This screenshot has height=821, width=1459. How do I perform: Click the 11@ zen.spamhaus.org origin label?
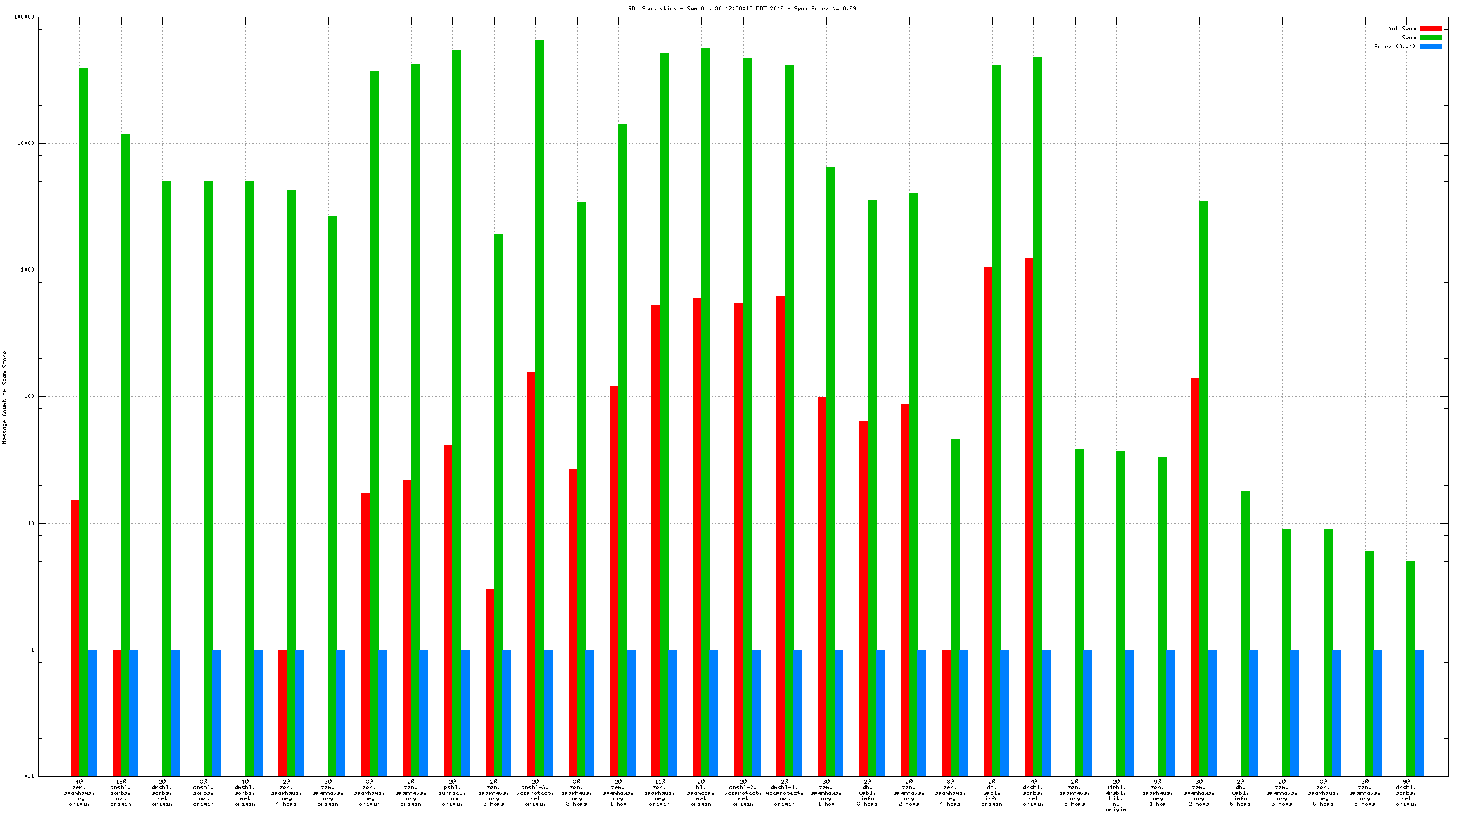tap(660, 793)
